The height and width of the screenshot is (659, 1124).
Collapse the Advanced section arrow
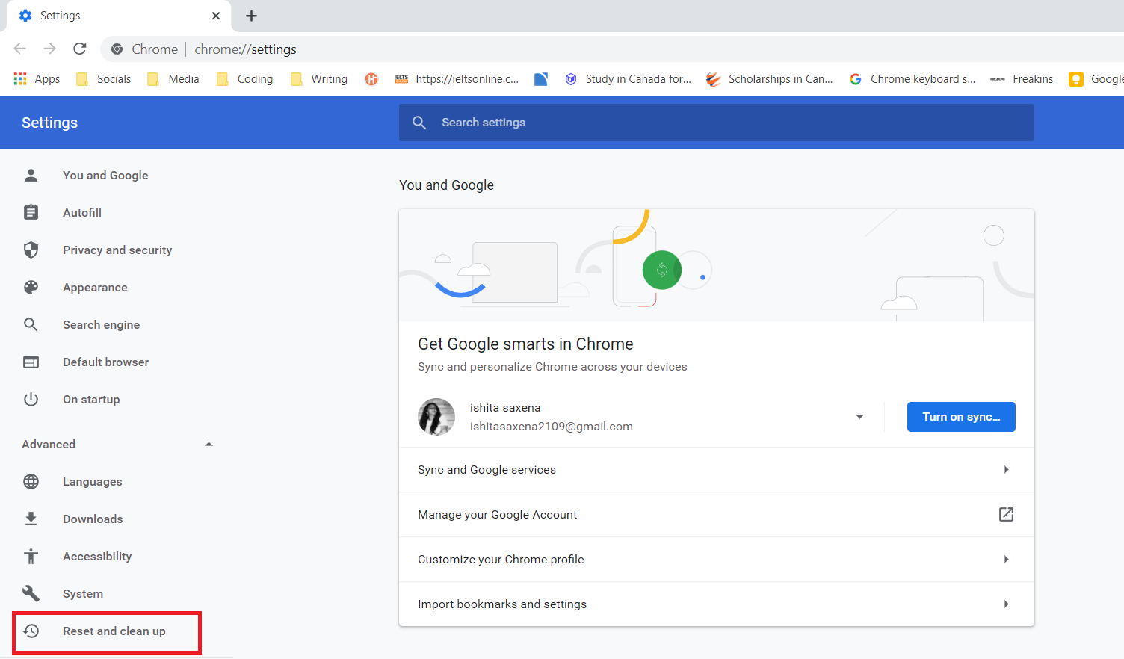coord(209,444)
